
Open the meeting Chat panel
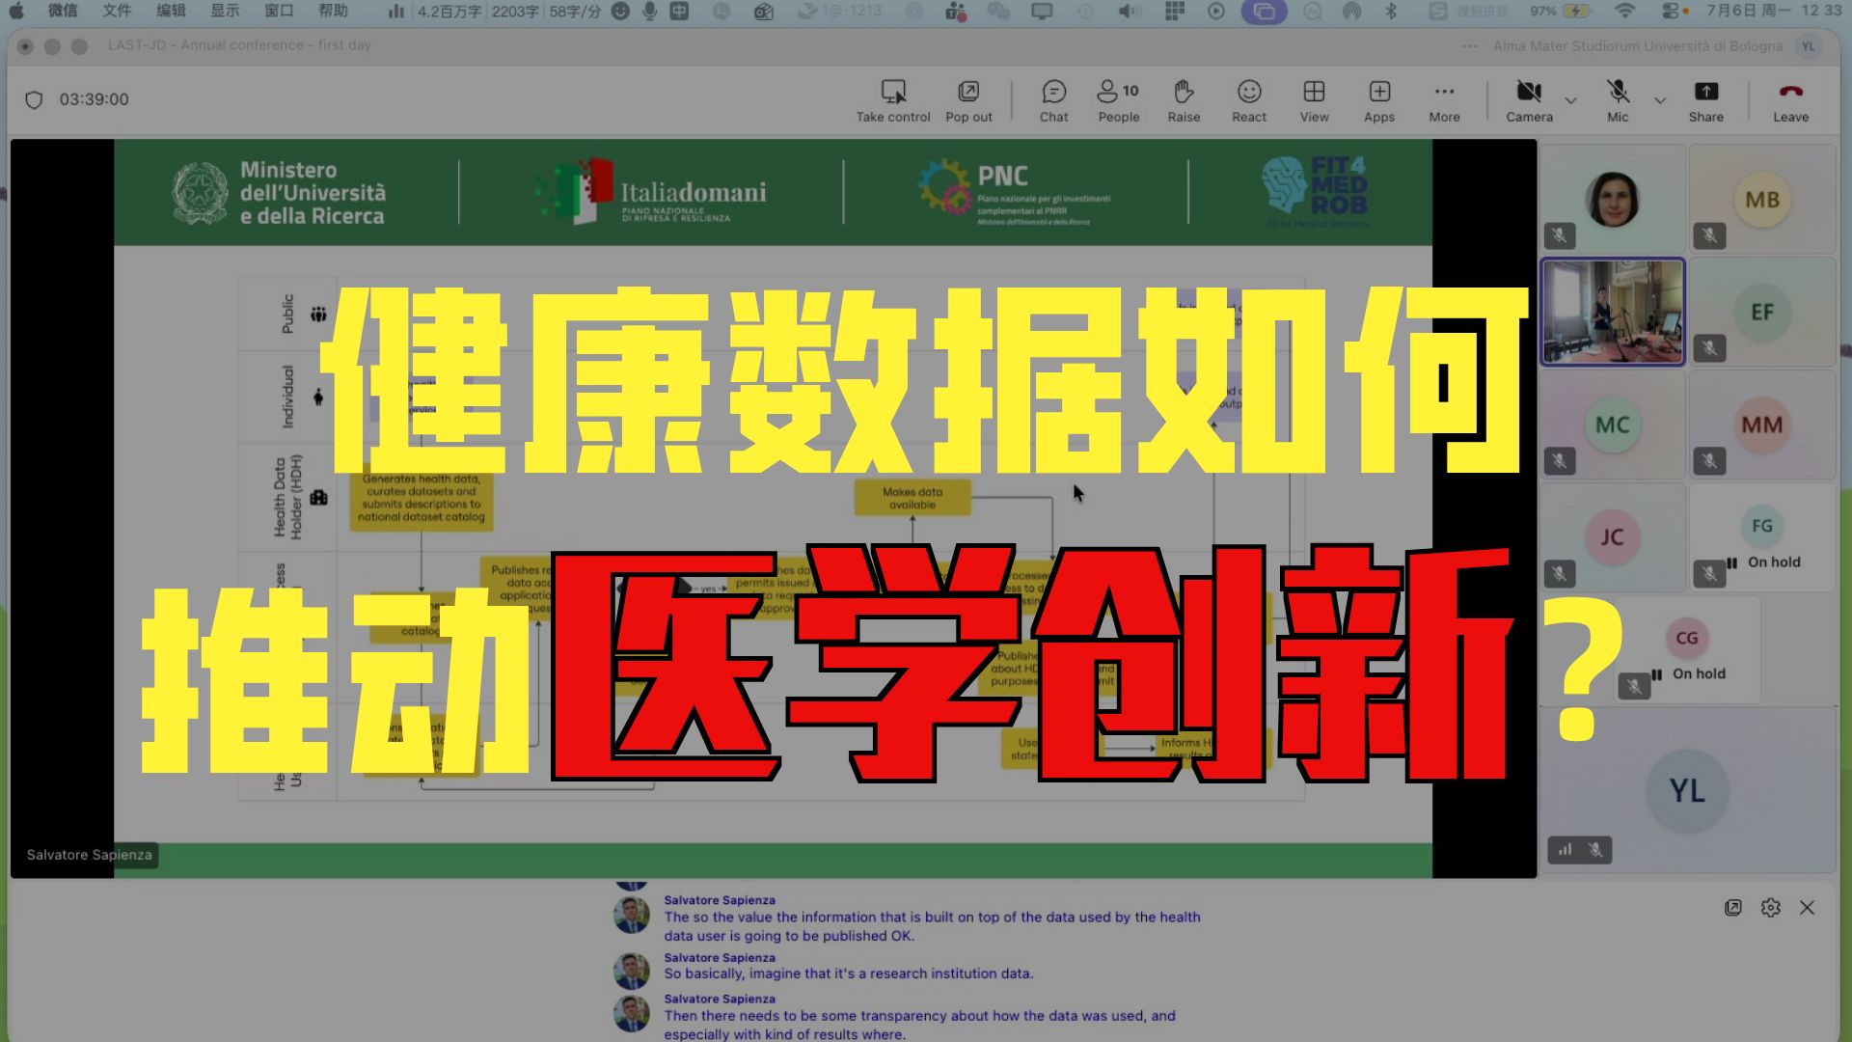coord(1053,101)
